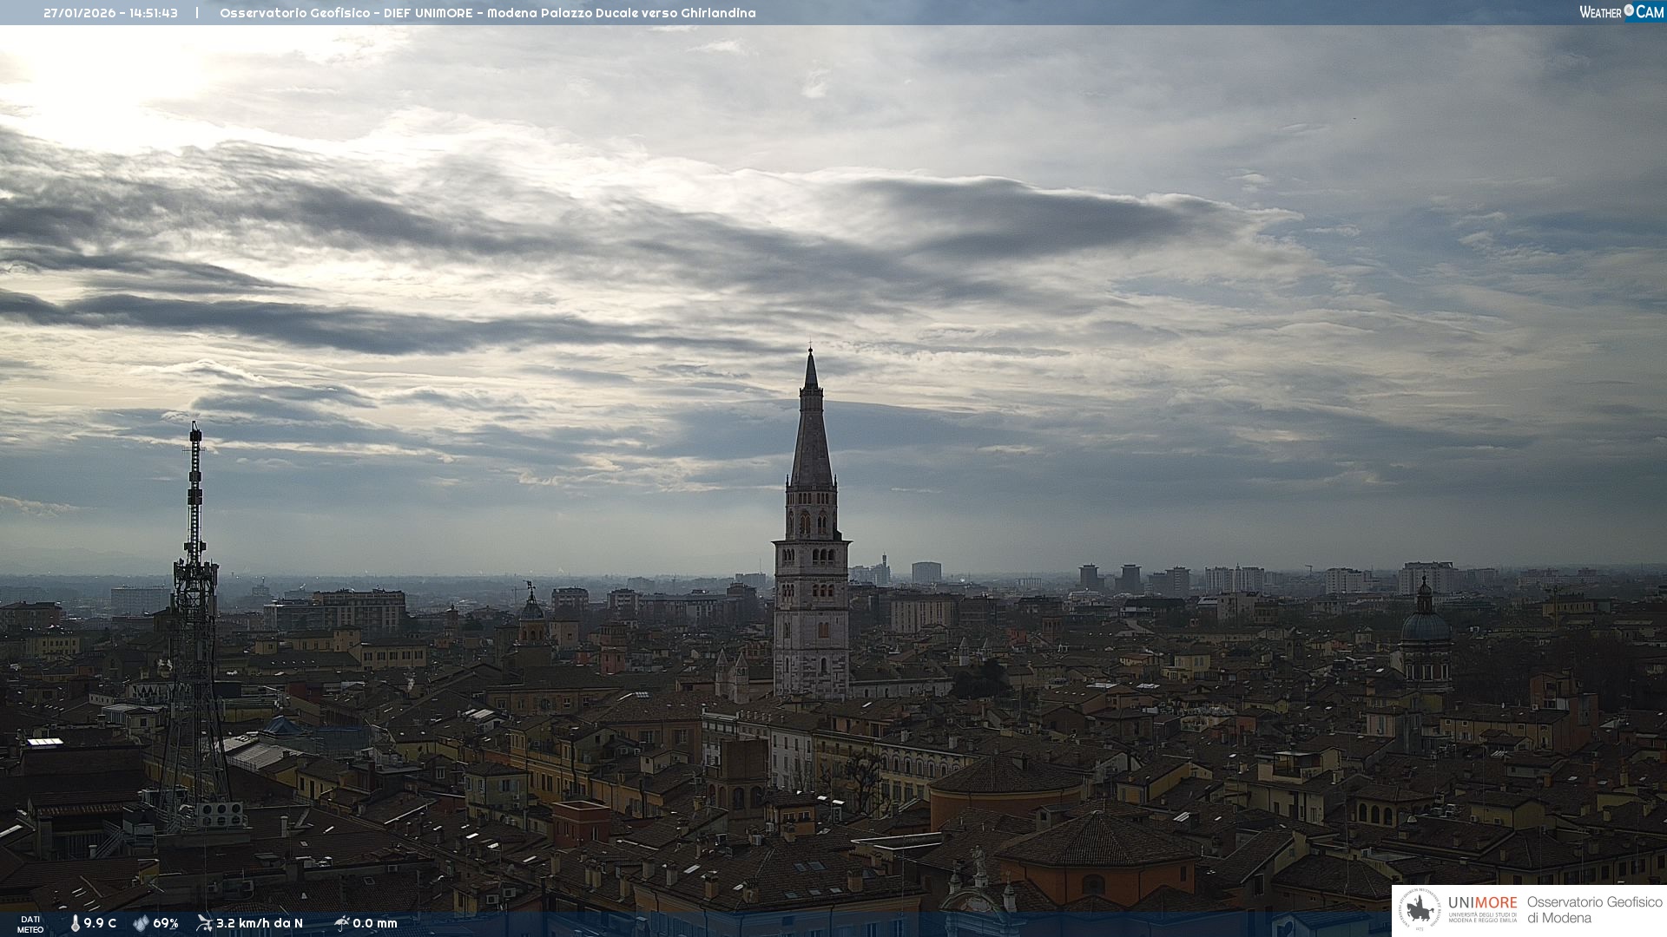This screenshot has width=1667, height=937.
Task: Click the DATI METEO label
Action: (x=30, y=924)
